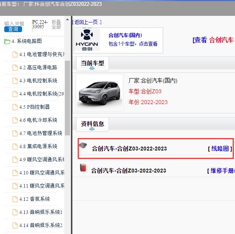Click the PC:224-33095 text
235x234 pixels.
pyautogui.click(x=40, y=24)
